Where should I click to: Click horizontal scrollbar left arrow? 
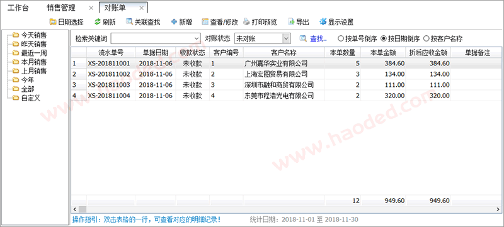74,209
